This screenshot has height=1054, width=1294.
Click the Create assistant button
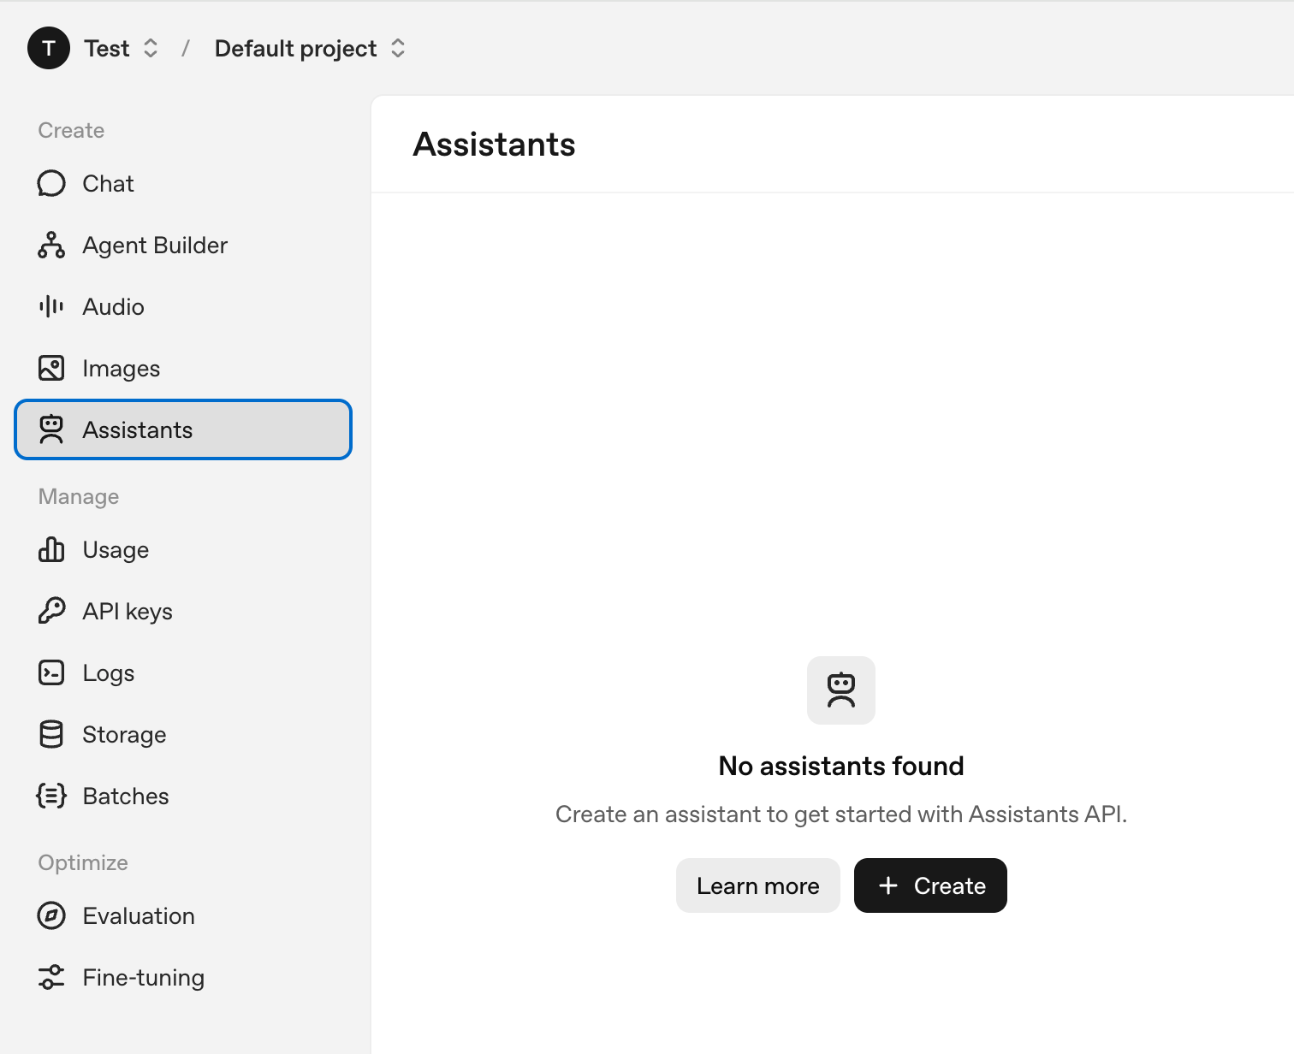[930, 885]
